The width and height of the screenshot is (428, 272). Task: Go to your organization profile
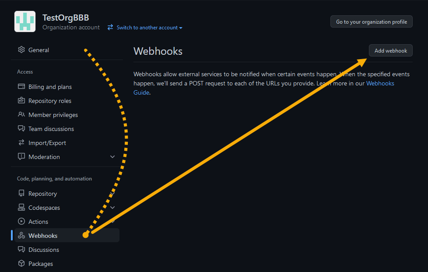371,22
